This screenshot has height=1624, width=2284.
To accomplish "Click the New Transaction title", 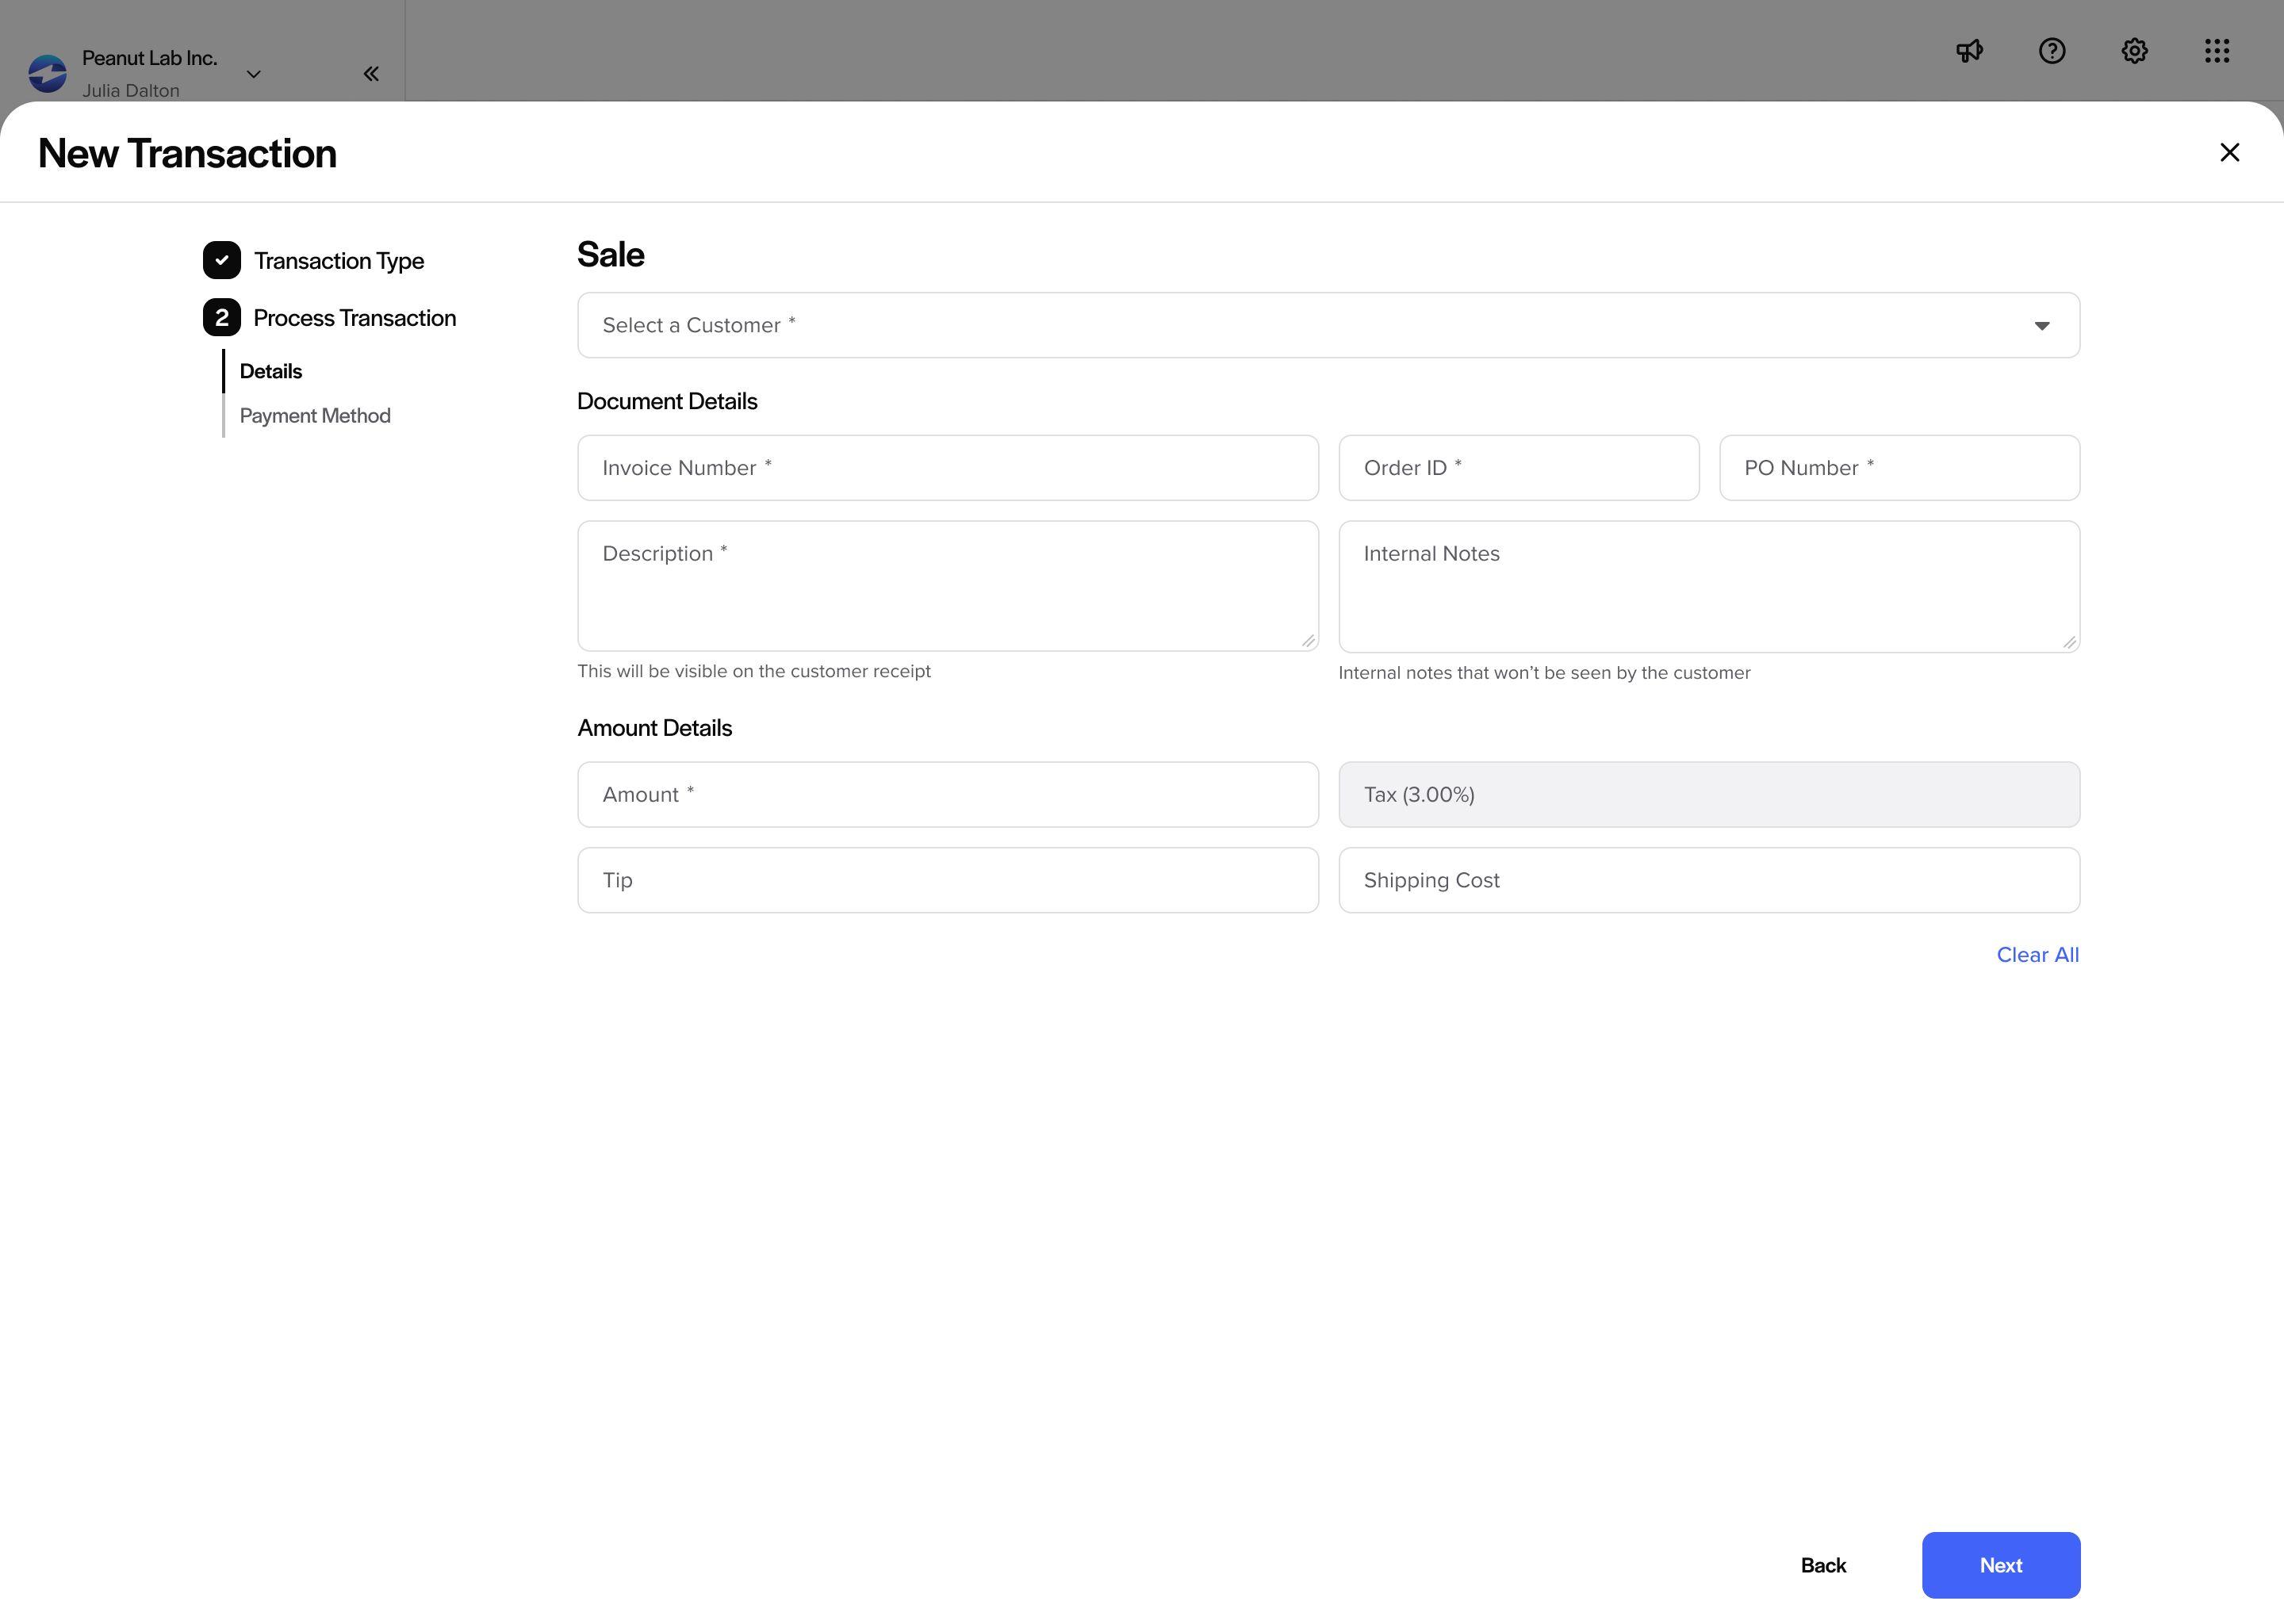I will click(187, 154).
